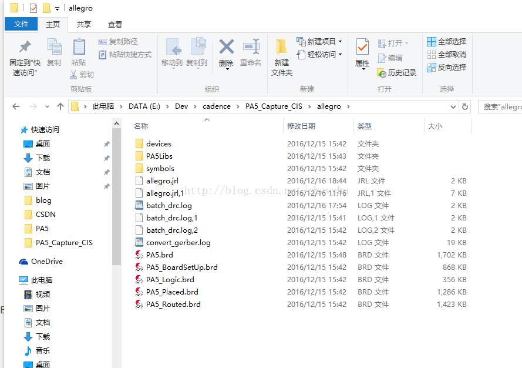Select the PA5_Routed.brd file
The image size is (522, 368).
pos(173,305)
